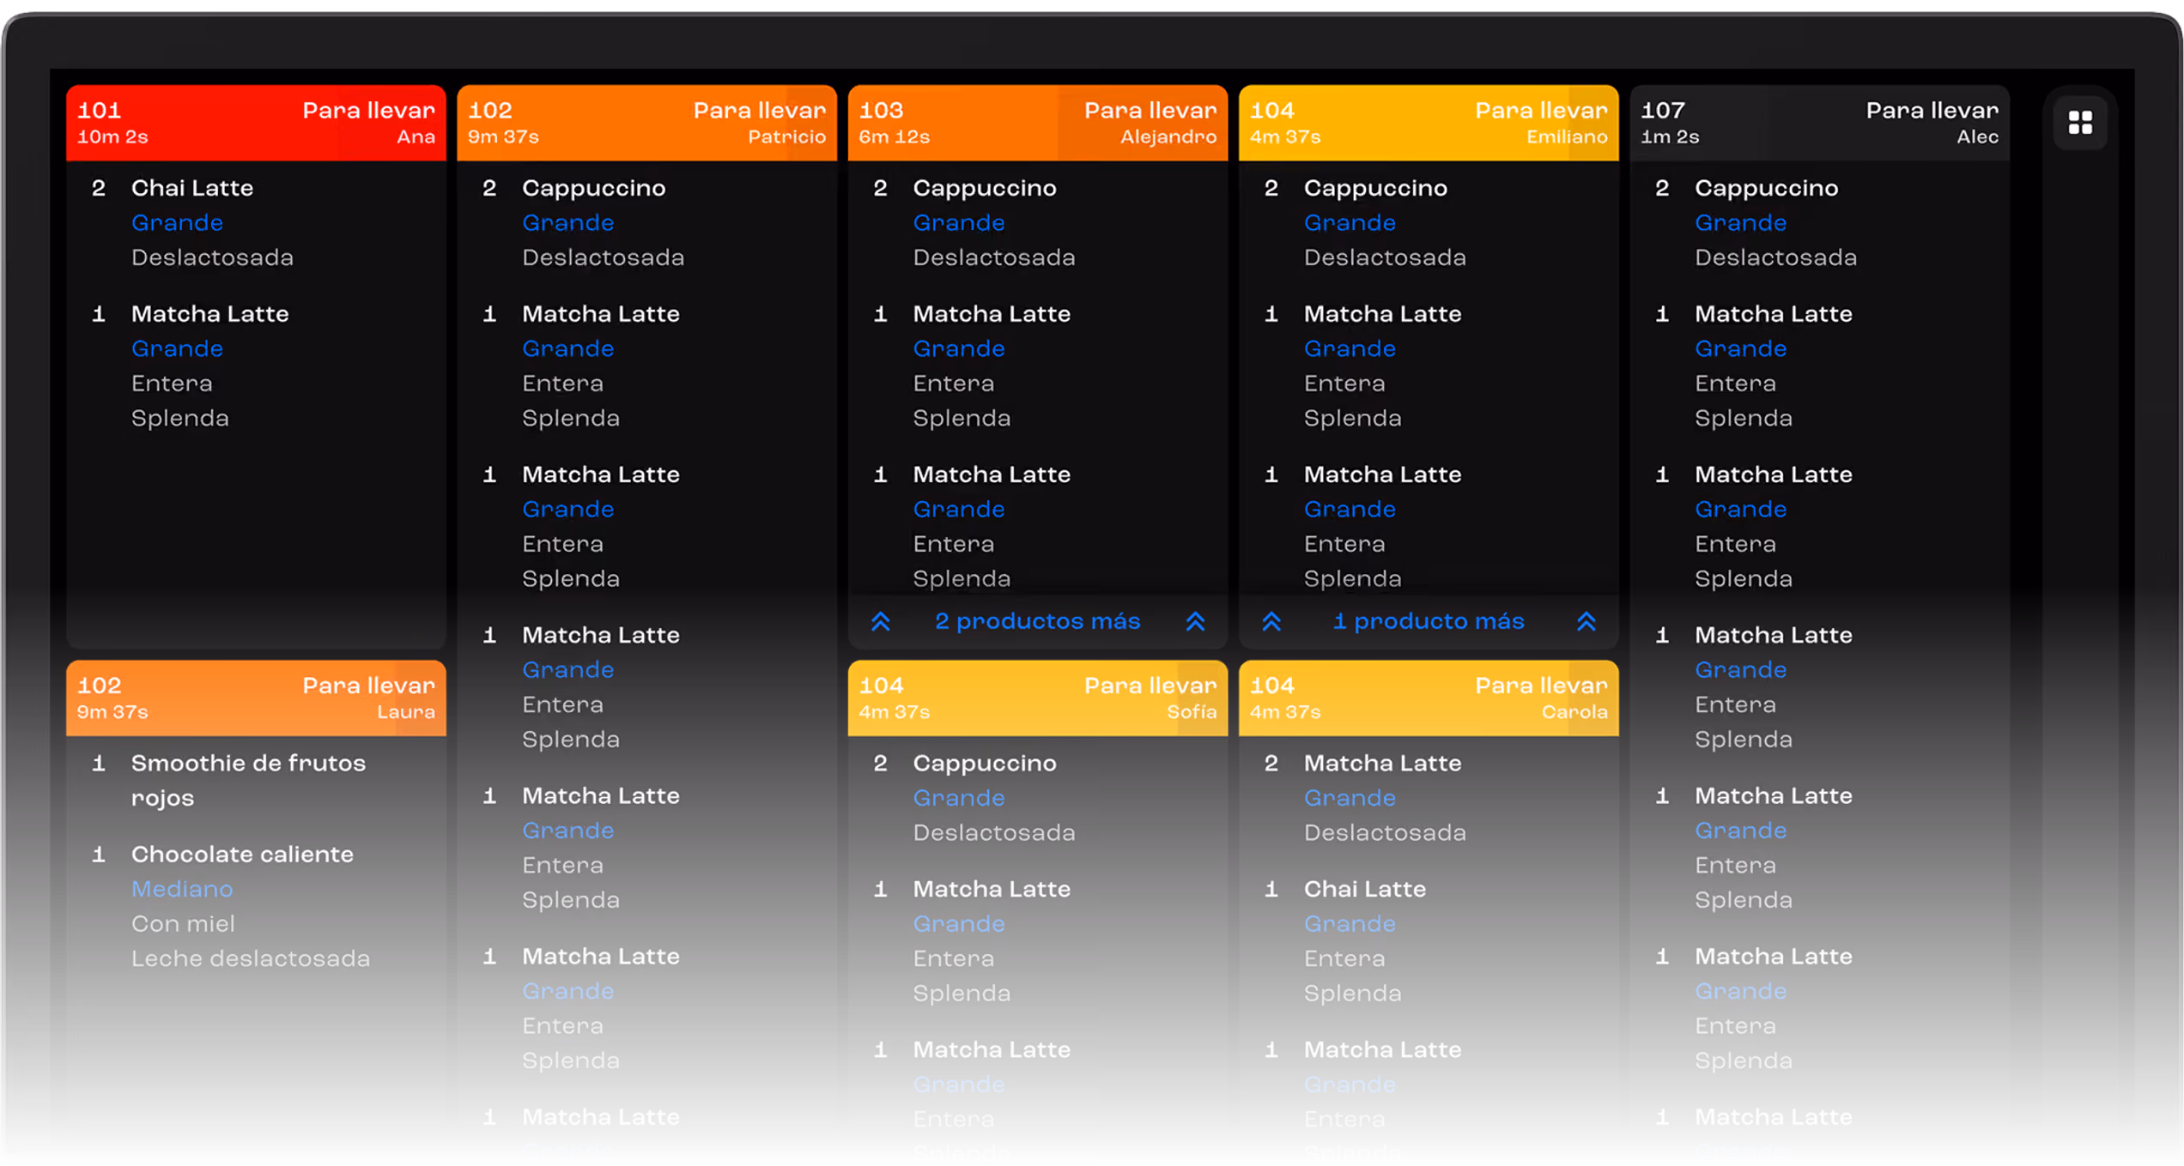Select order 104 header for Emiliano
This screenshot has width=2184, height=1166.
pyautogui.click(x=1429, y=123)
